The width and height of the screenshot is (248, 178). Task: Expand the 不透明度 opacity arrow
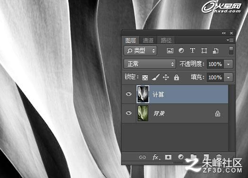(x=229, y=64)
